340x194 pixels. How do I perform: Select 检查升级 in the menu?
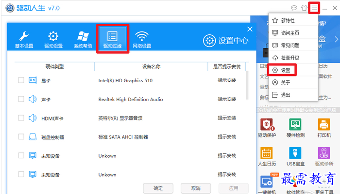293,58
